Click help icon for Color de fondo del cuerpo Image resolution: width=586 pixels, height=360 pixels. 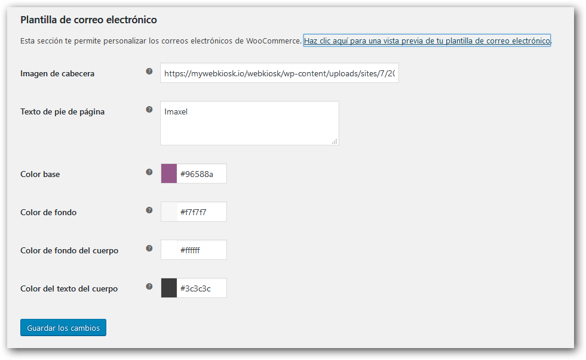(149, 248)
